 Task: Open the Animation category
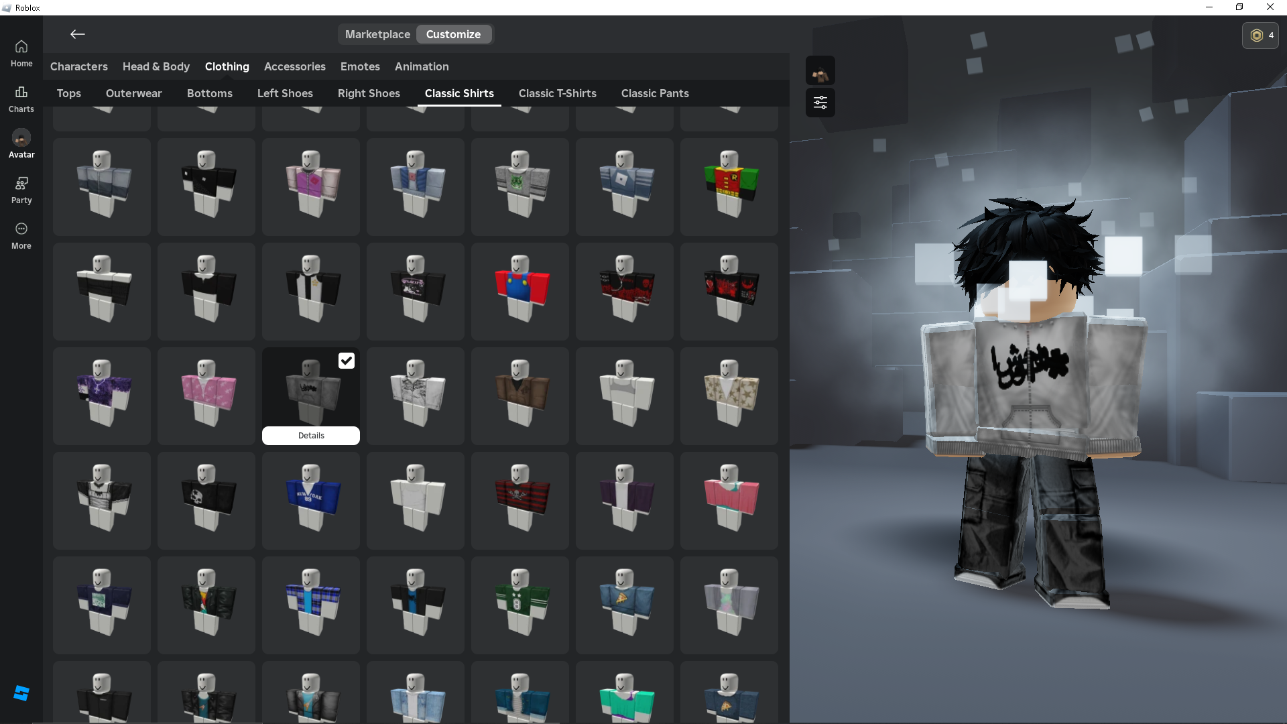(x=422, y=66)
